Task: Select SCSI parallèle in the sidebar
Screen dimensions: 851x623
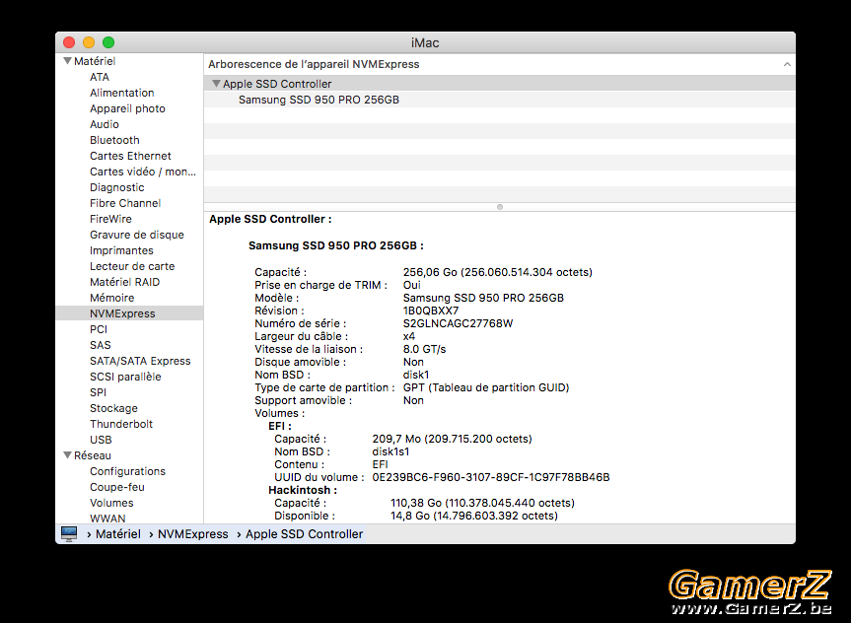Action: (125, 377)
